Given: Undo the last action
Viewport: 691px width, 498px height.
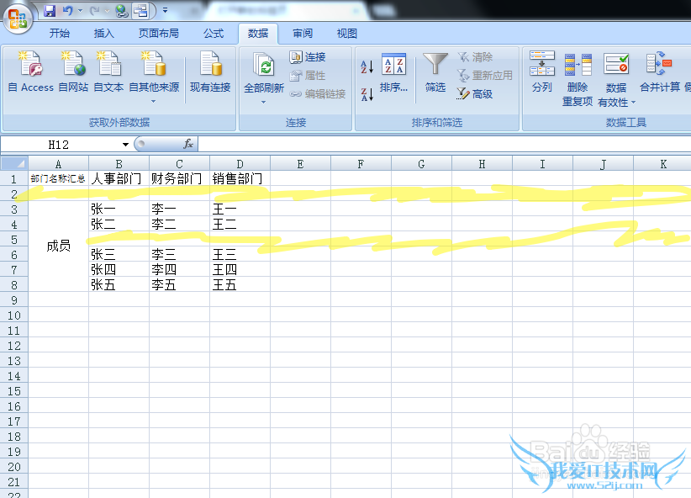Looking at the screenshot, I should 67,11.
